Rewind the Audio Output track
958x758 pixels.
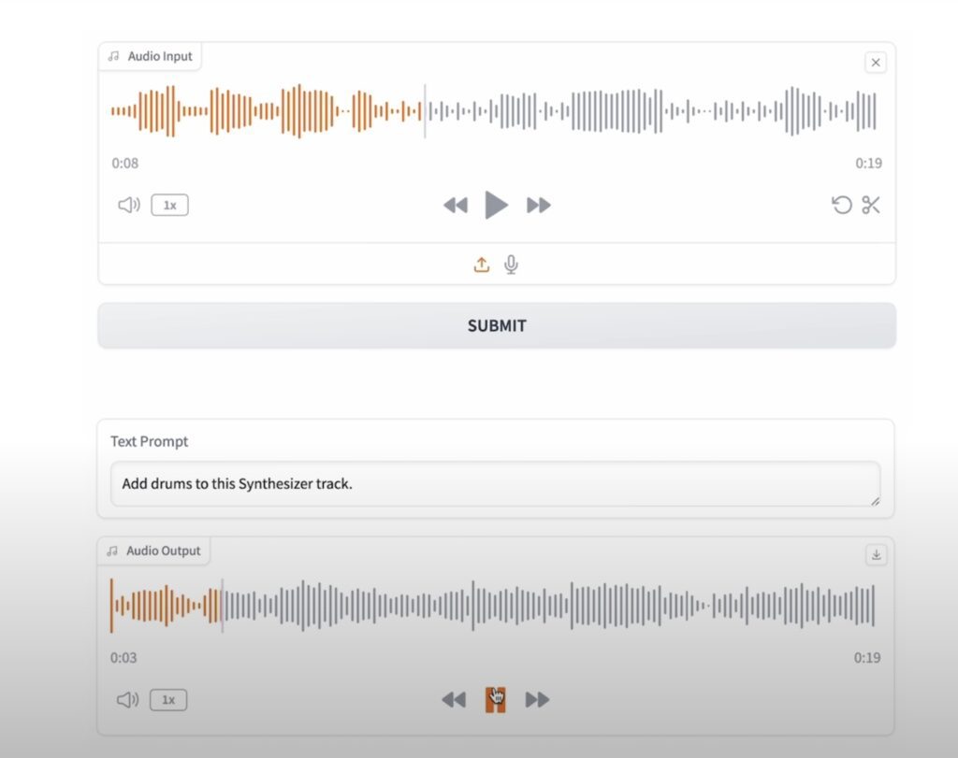(454, 699)
